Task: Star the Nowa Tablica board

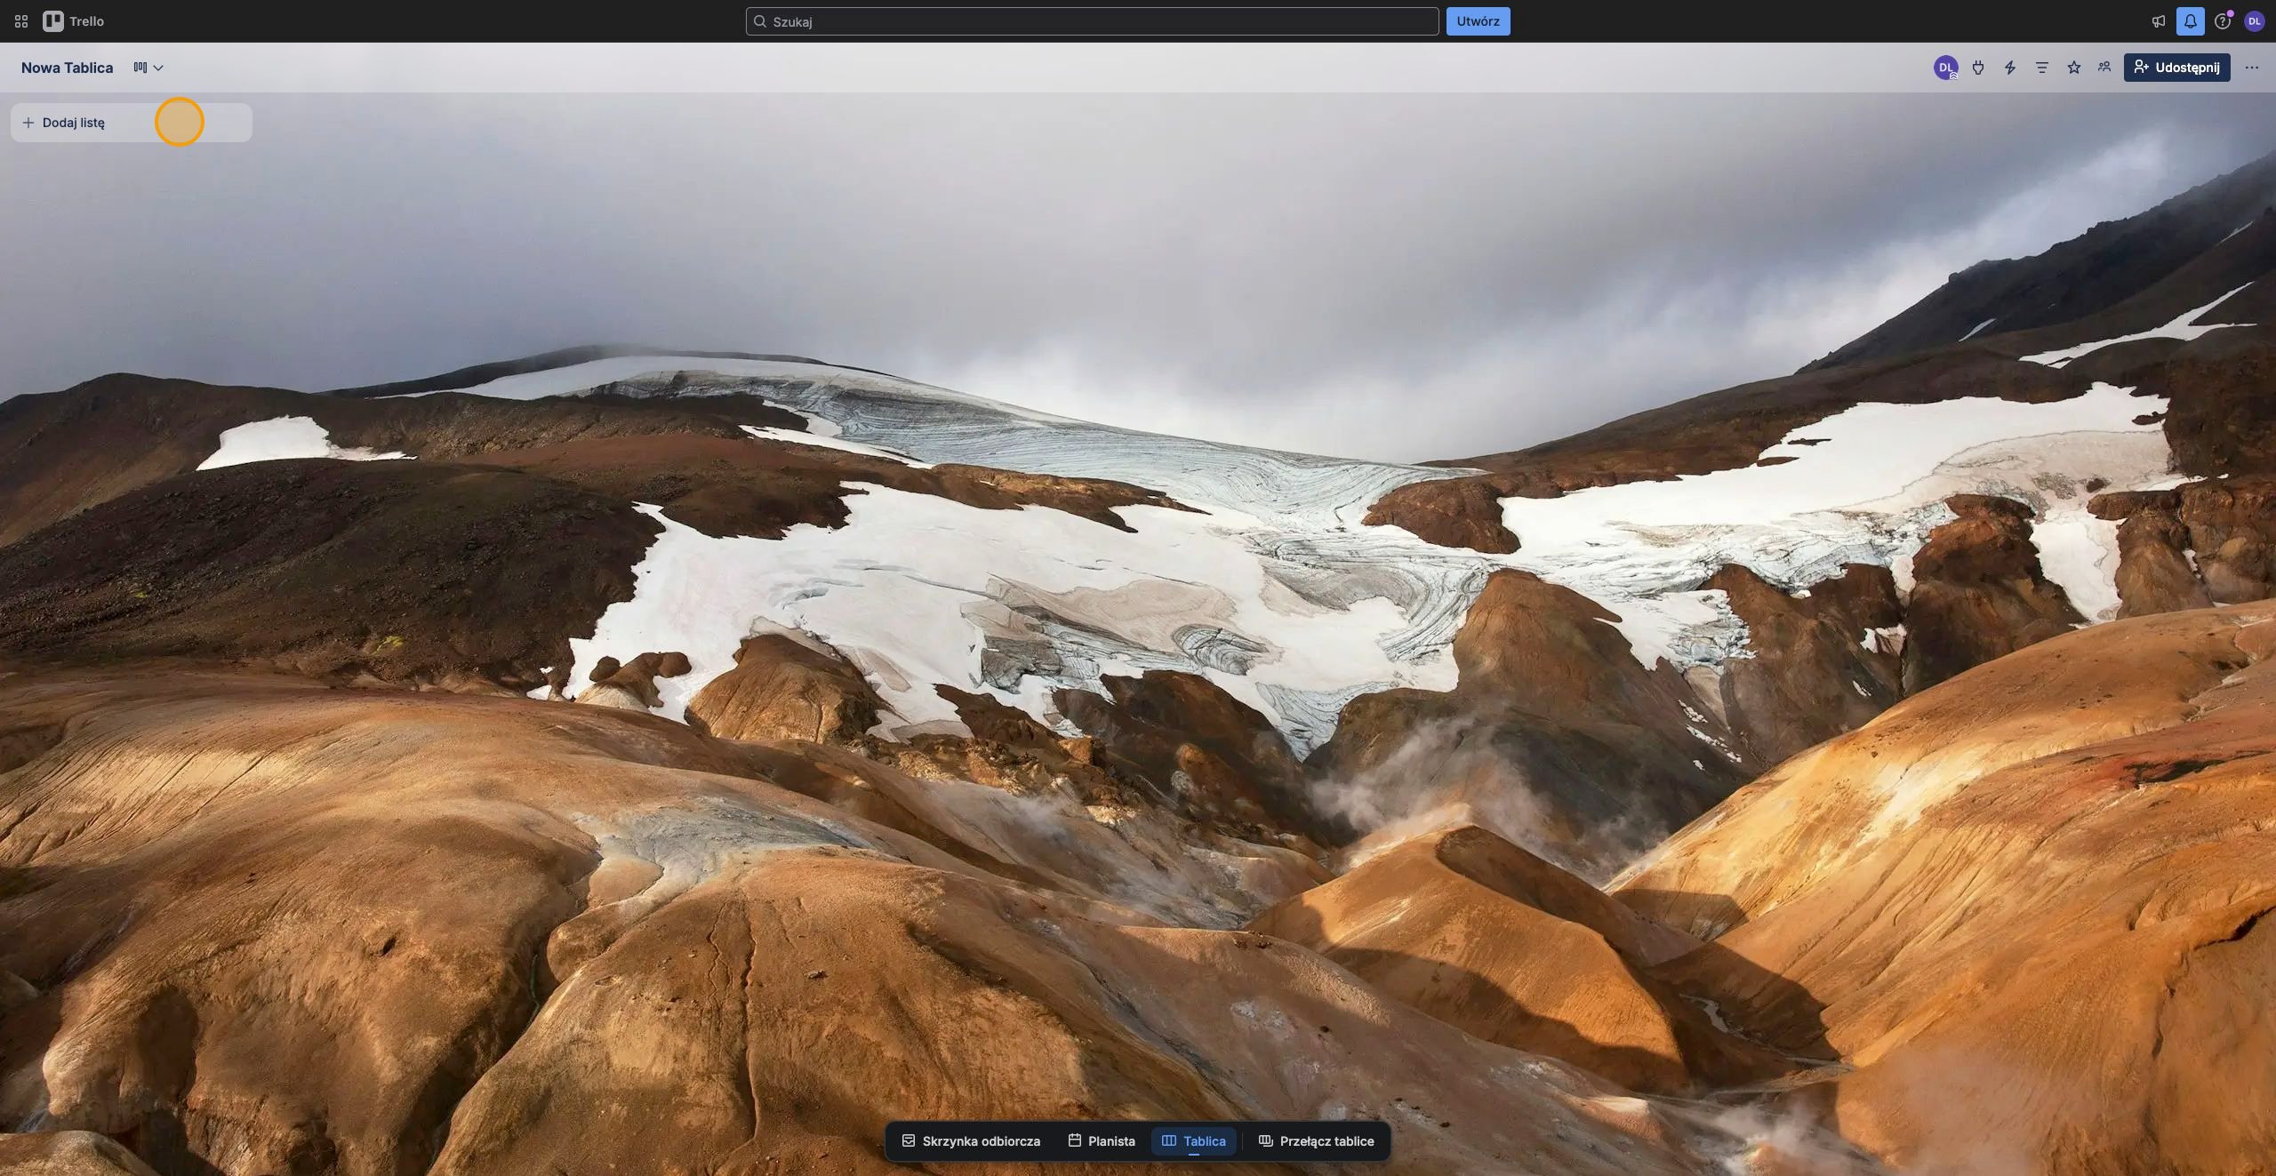Action: point(2074,68)
